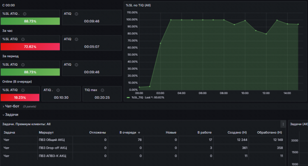Click green 88.73% value under С 00:00
Viewport: 308px width, 166px height.
tap(30, 21)
